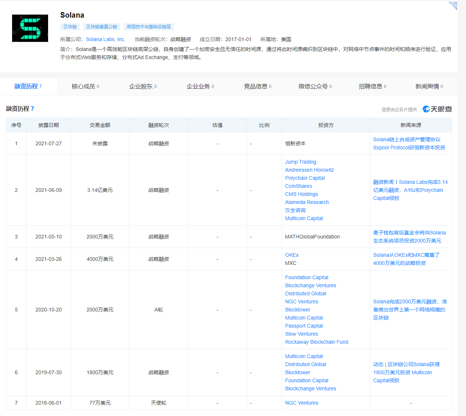Open Slow Ventures investor link
Viewport: 466px width, 416px height.
point(301,334)
